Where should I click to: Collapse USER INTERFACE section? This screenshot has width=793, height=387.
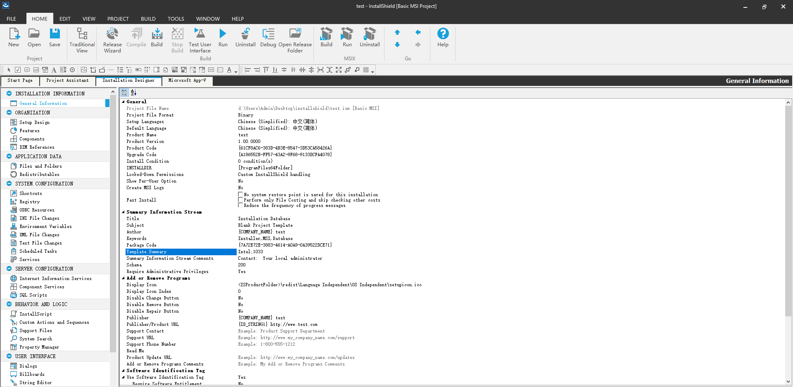[9, 356]
